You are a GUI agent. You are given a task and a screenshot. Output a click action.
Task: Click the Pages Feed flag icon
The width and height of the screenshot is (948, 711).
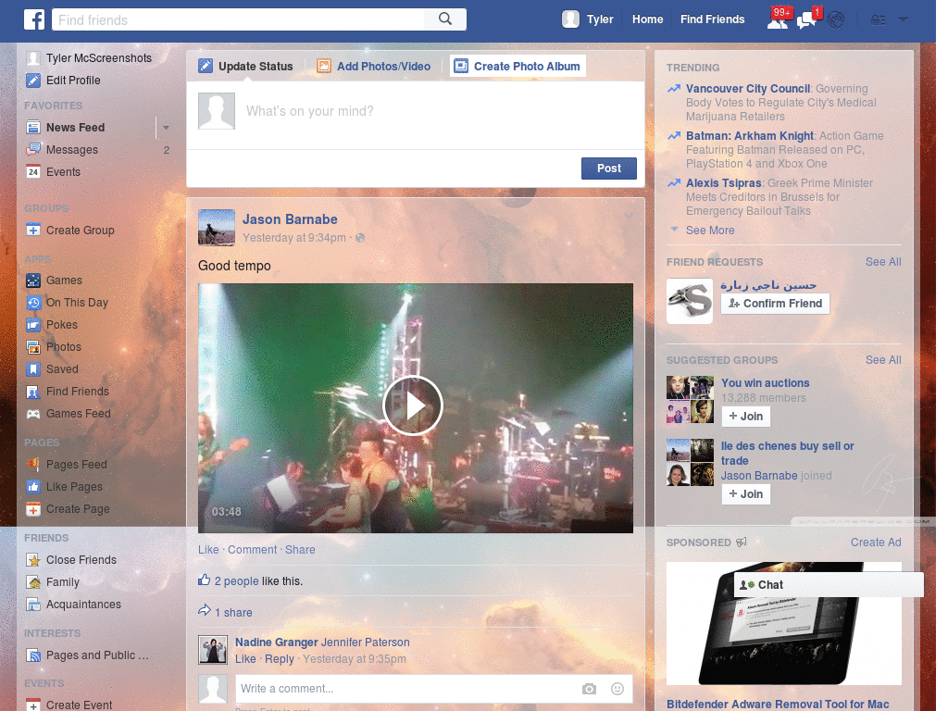click(33, 465)
